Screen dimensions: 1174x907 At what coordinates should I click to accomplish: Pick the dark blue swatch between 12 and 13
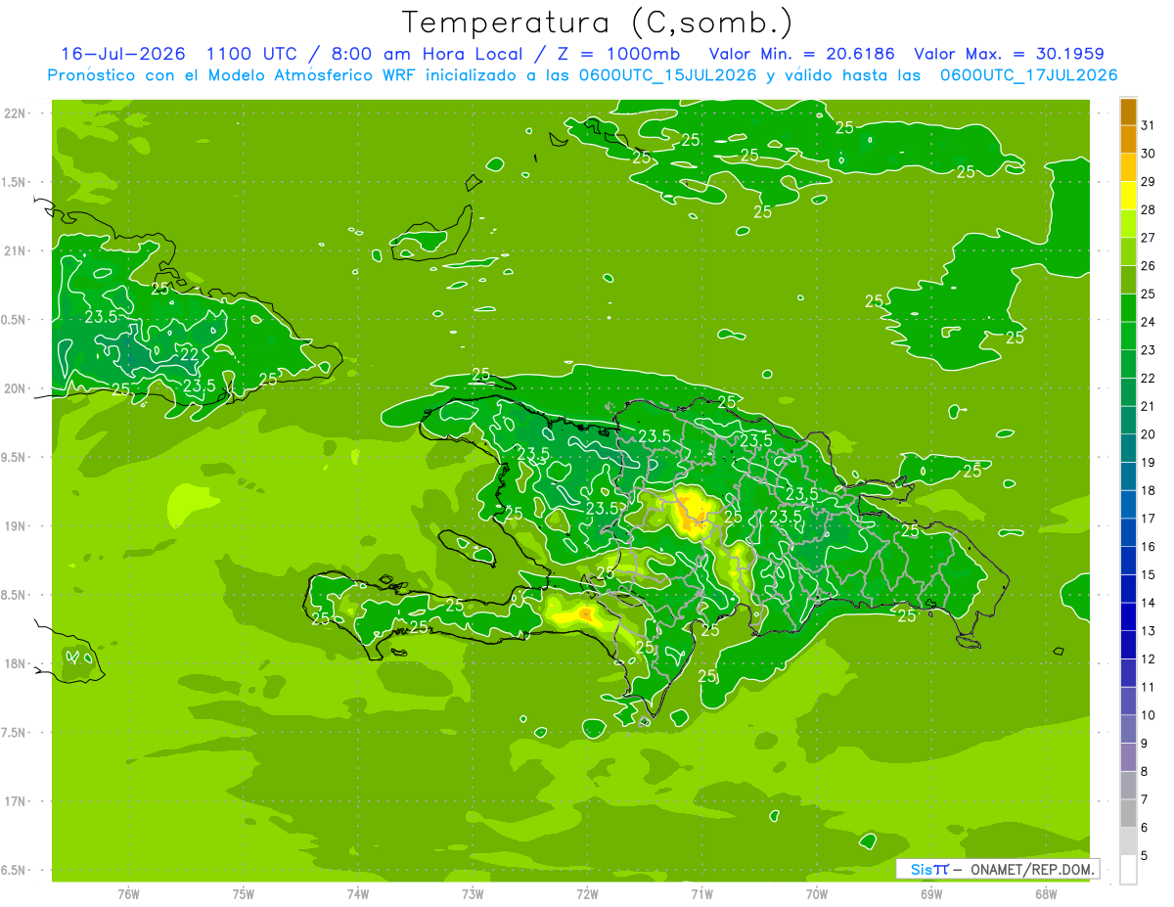tap(1128, 645)
